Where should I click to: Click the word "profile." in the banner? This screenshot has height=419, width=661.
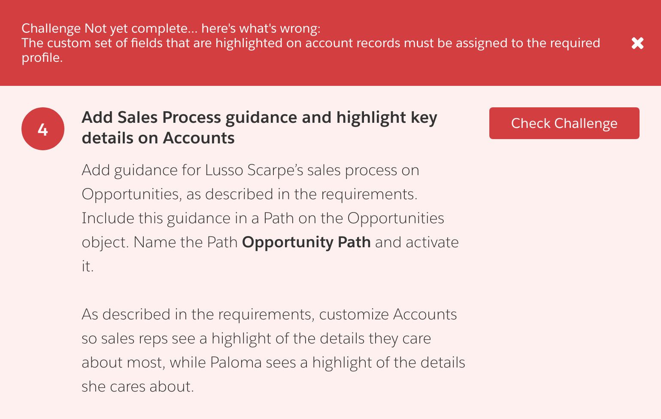point(42,58)
